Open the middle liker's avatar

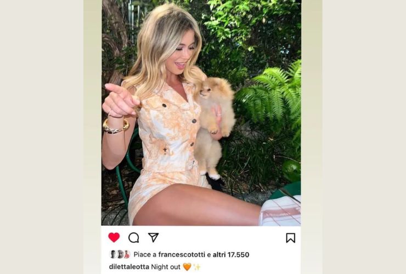coord(120,254)
